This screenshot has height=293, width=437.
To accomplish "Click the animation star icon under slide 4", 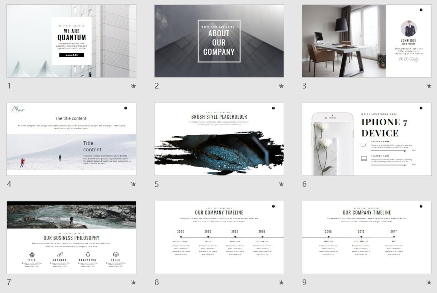I will click(x=133, y=184).
